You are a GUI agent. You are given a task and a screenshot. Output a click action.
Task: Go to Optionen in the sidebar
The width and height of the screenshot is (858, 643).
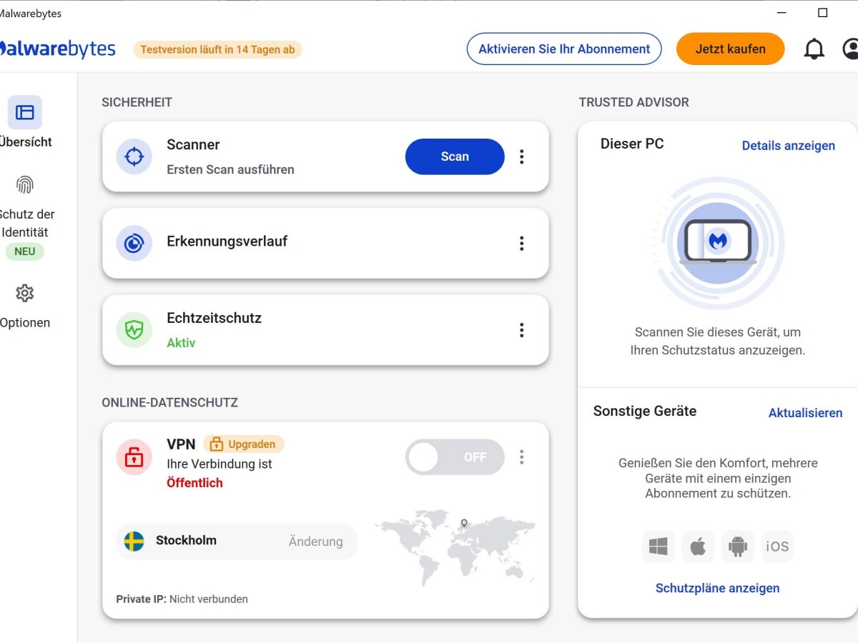25,306
